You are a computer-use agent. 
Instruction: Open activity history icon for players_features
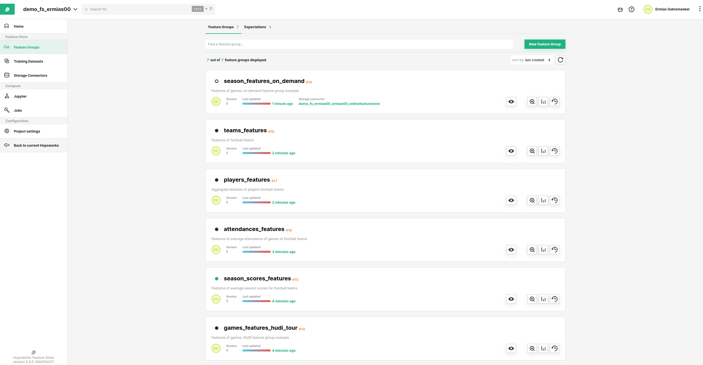pyautogui.click(x=554, y=200)
